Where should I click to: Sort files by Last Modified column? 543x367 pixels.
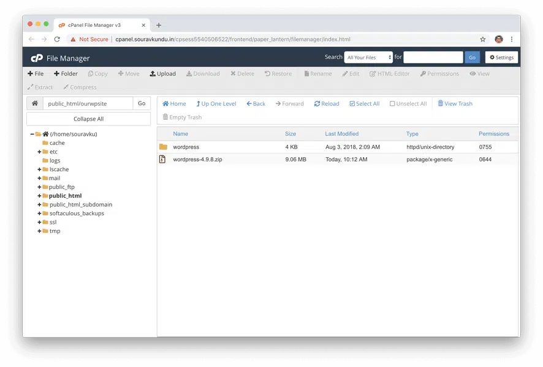pyautogui.click(x=341, y=134)
